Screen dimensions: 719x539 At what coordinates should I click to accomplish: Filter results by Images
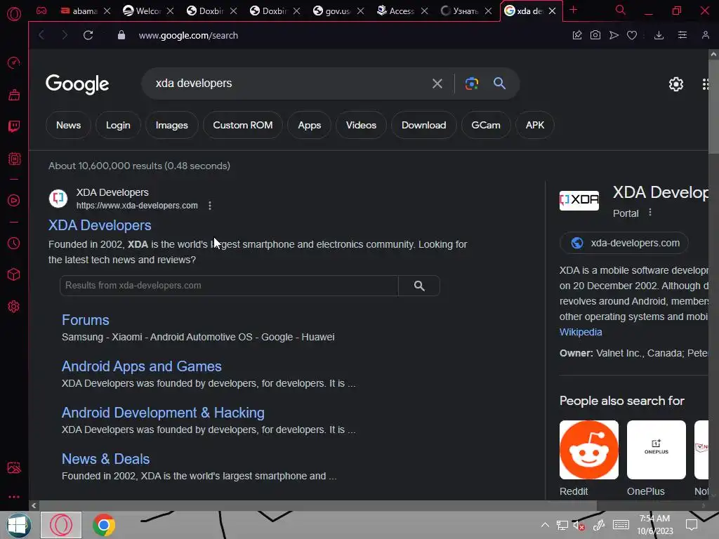pos(171,125)
